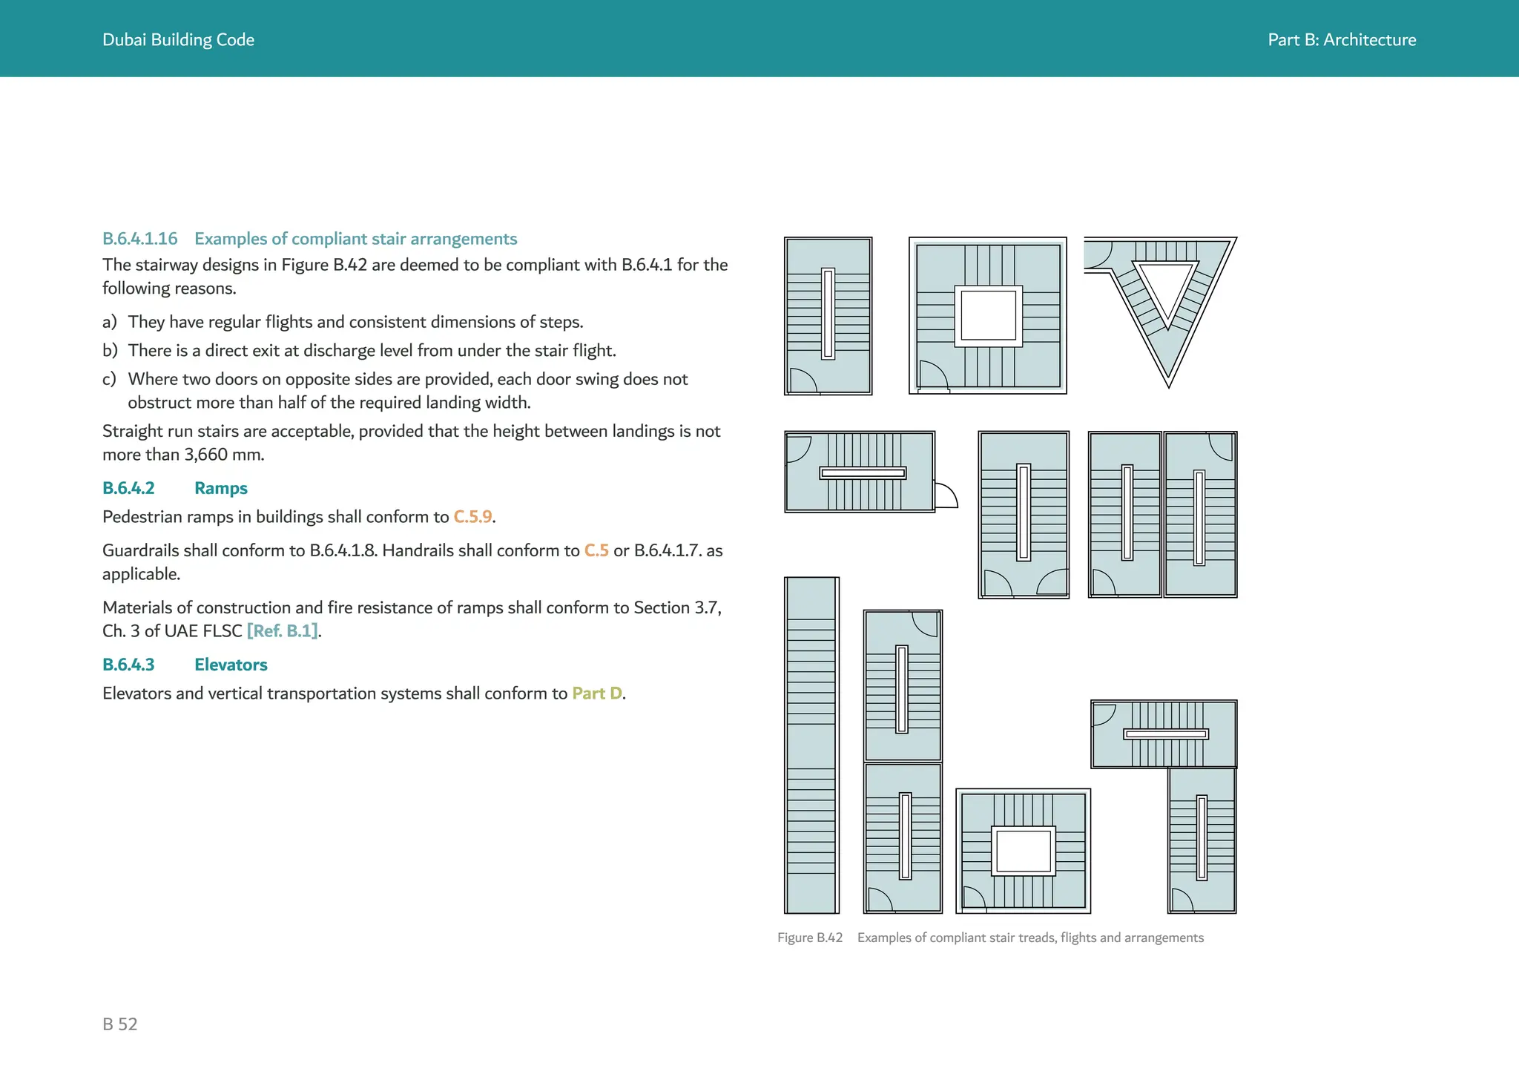Click the square stair with central void

click(x=987, y=316)
